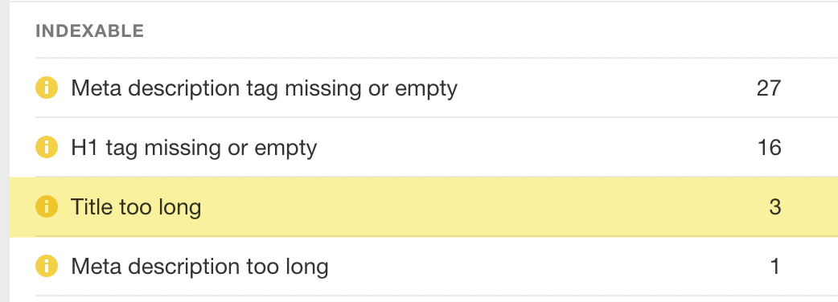The height and width of the screenshot is (302, 838).
Task: Click the gray strip along the left edge
Action: [5, 151]
